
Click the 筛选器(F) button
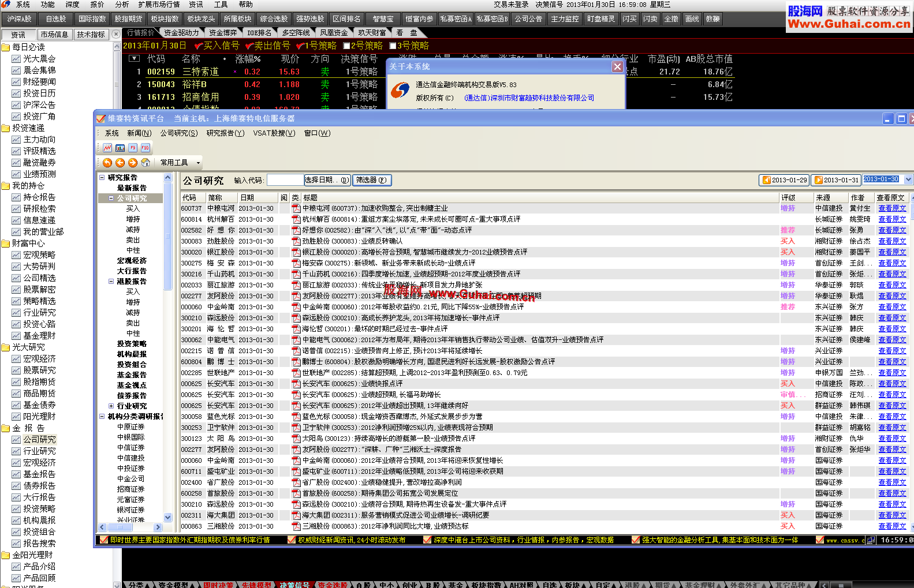tap(371, 180)
